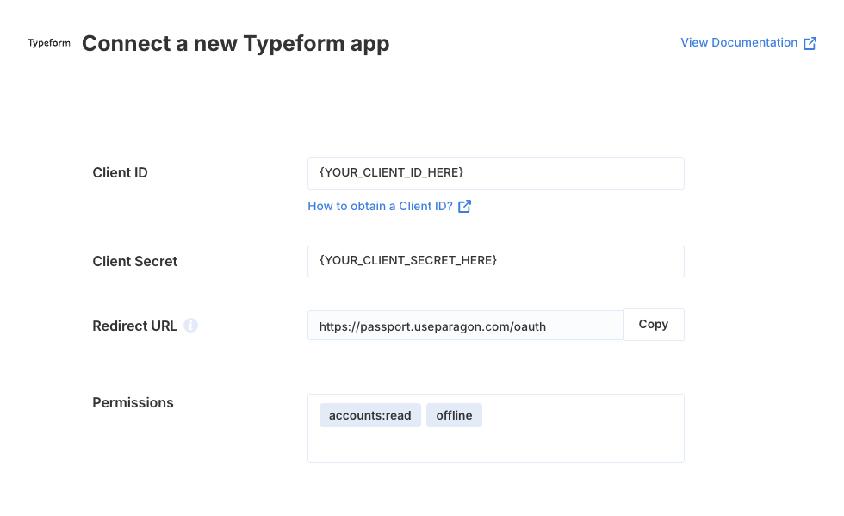Viewport: 844px width, 516px height.
Task: Click the Redirect URL field label
Action: click(134, 326)
